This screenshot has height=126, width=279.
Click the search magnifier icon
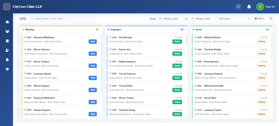pos(32,19)
